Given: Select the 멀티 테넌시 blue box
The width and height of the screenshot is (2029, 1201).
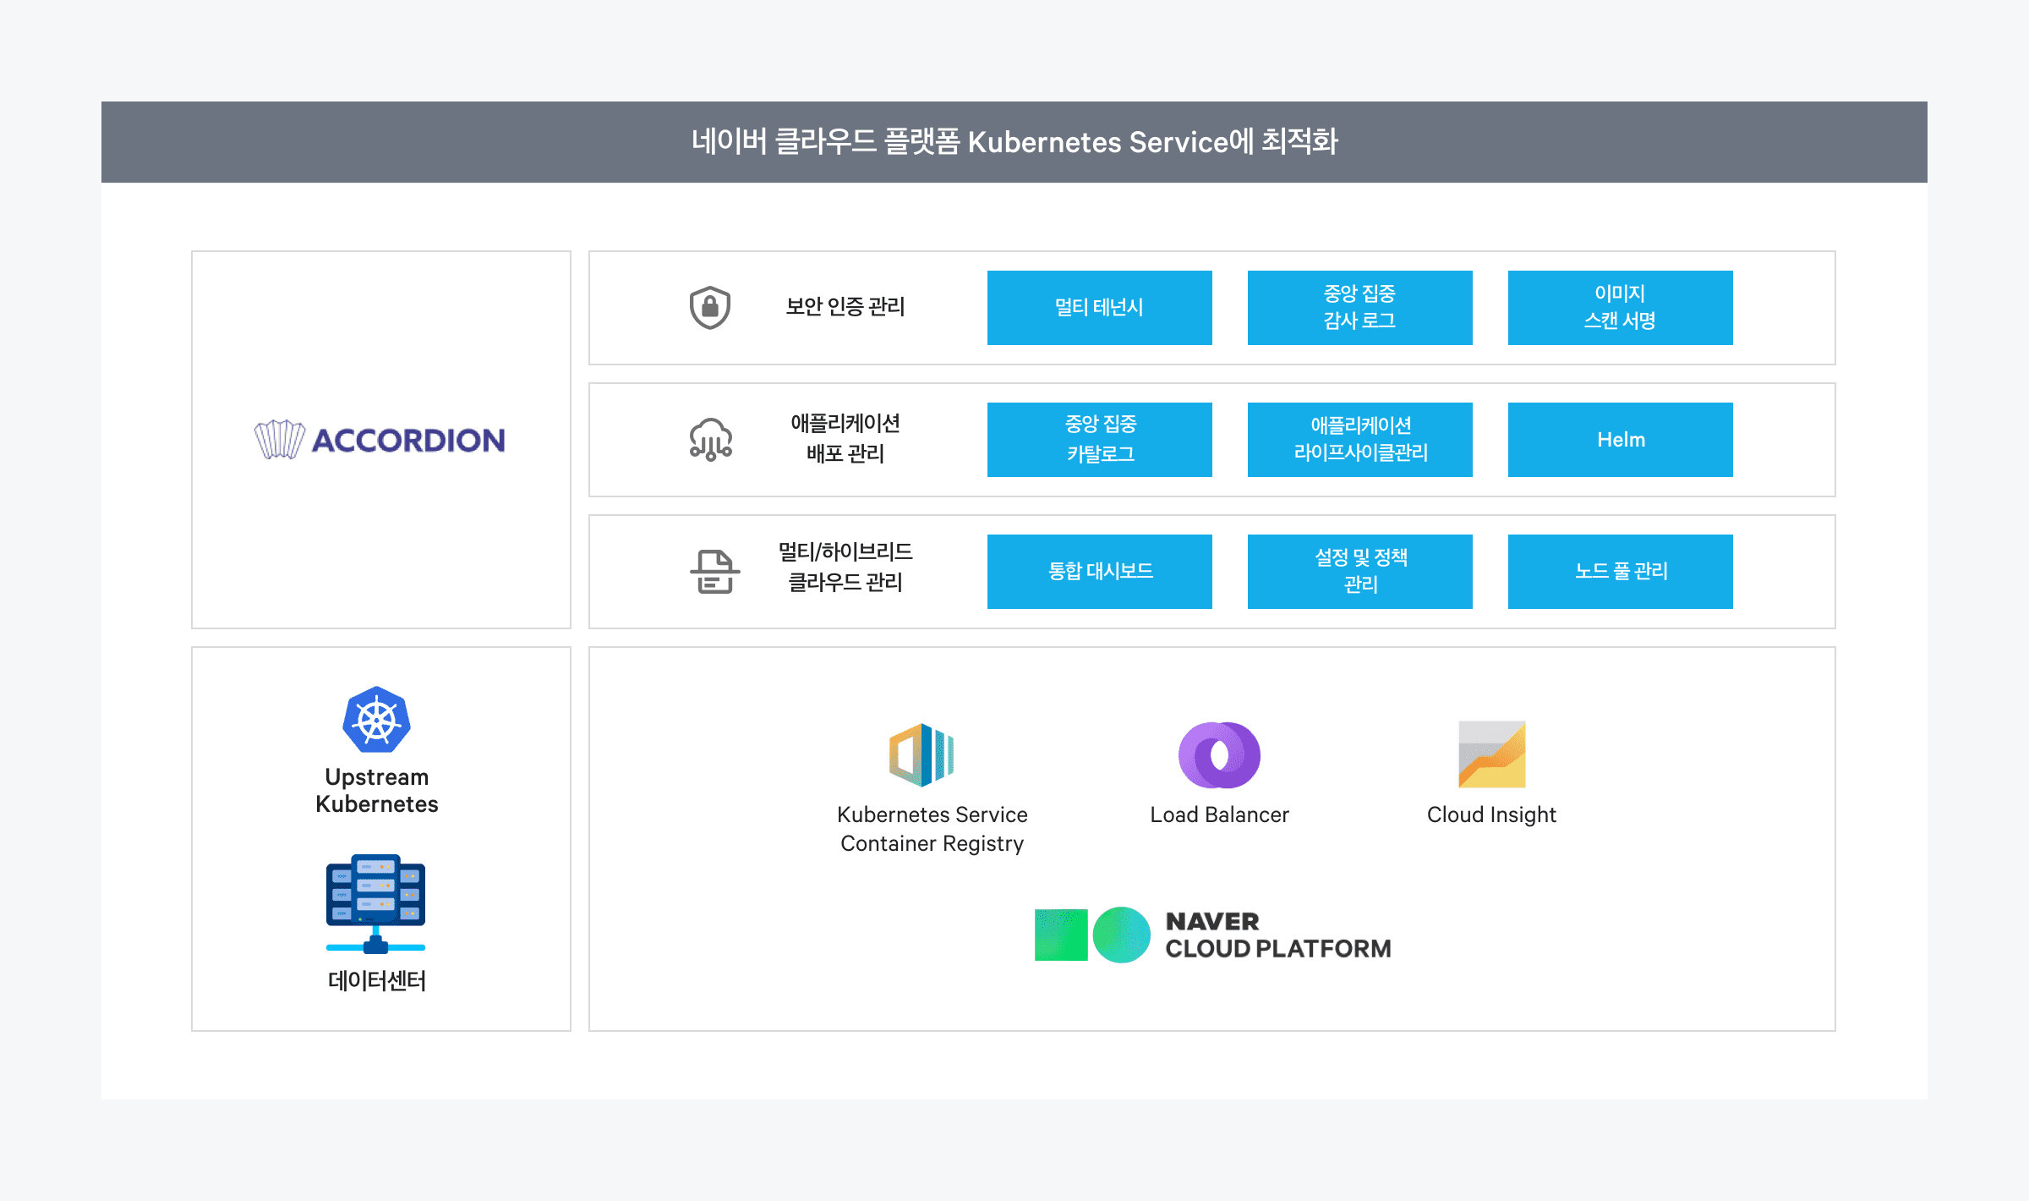Looking at the screenshot, I should pos(1099,308).
